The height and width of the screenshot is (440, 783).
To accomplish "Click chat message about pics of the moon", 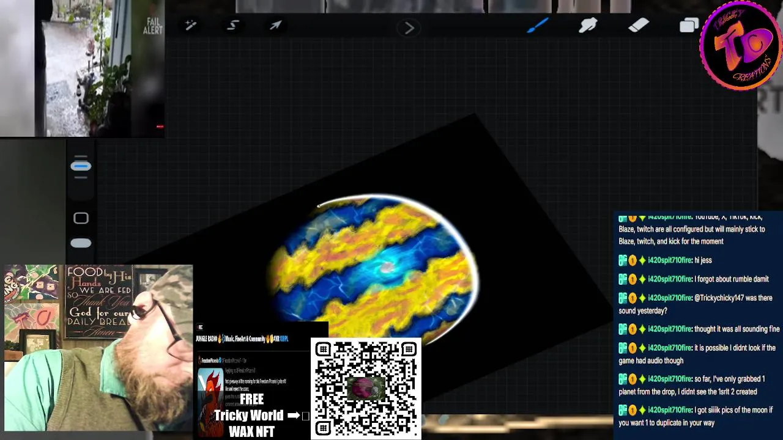I will (696, 417).
